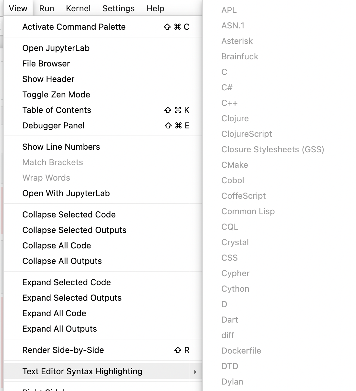Select Cython highlighting
The height and width of the screenshot is (391, 356).
click(x=235, y=289)
